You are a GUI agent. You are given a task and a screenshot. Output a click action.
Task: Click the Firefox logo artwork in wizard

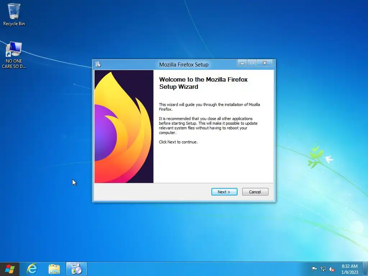click(124, 126)
